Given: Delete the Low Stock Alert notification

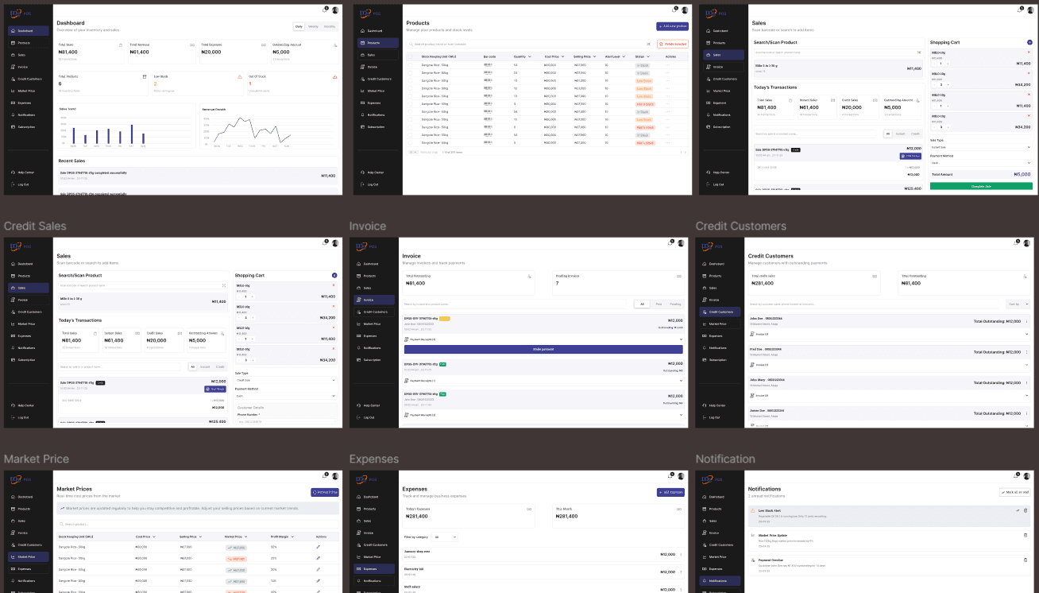Looking at the screenshot, I should (1025, 510).
